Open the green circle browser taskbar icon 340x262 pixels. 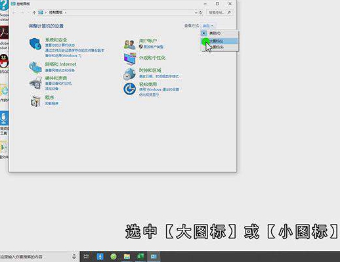[x=114, y=256]
